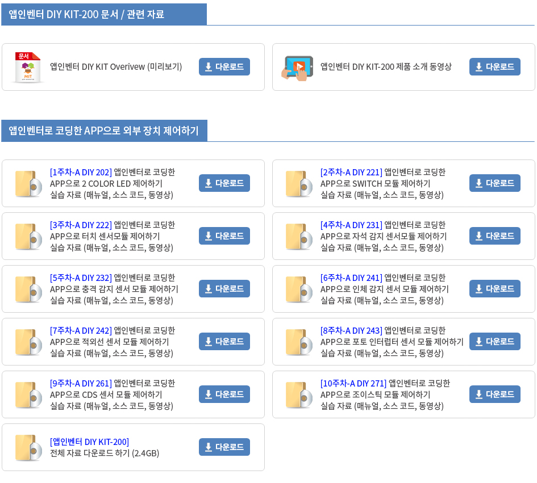Open the [6주차-A DIY 241] link
Viewport: 537px width, 483px height.
(x=351, y=278)
